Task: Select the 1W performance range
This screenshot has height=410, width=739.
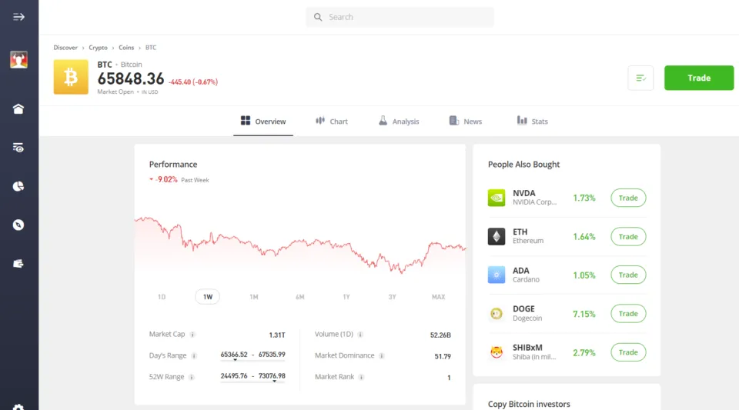Action: click(x=207, y=297)
